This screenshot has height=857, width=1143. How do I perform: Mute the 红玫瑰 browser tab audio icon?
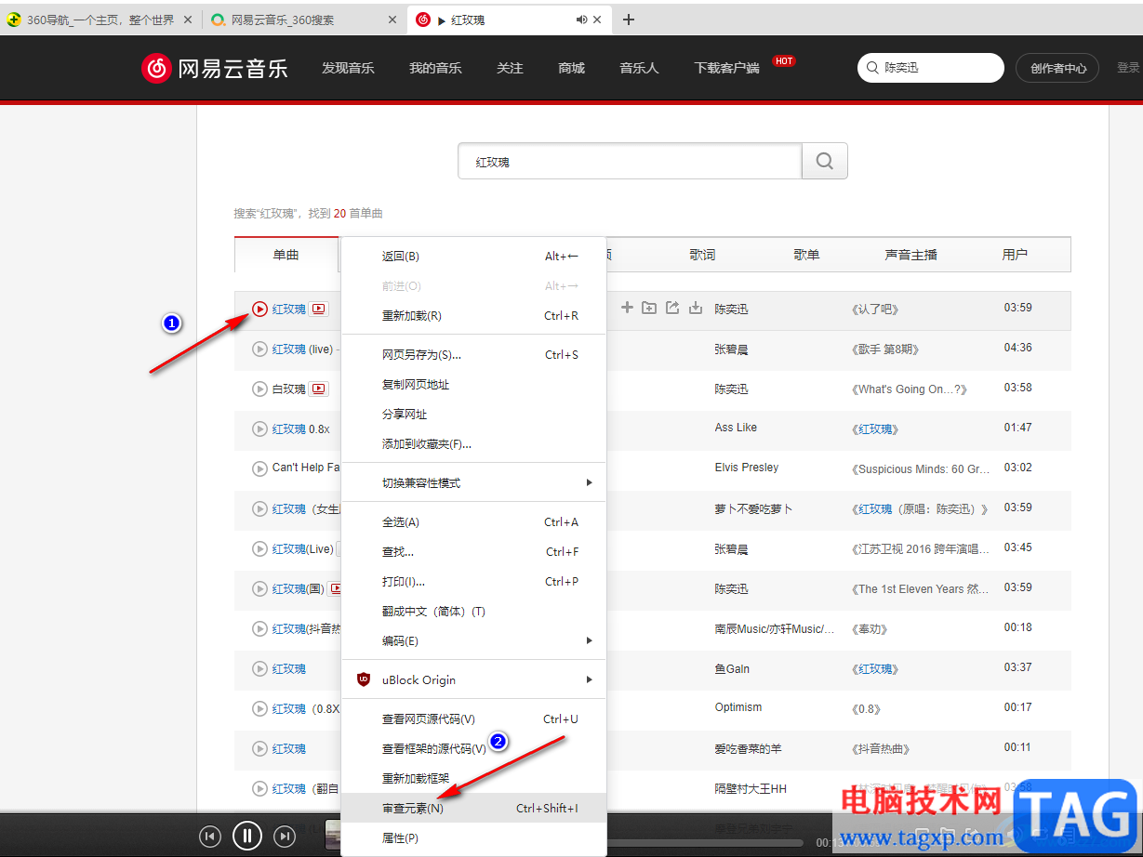tap(581, 20)
